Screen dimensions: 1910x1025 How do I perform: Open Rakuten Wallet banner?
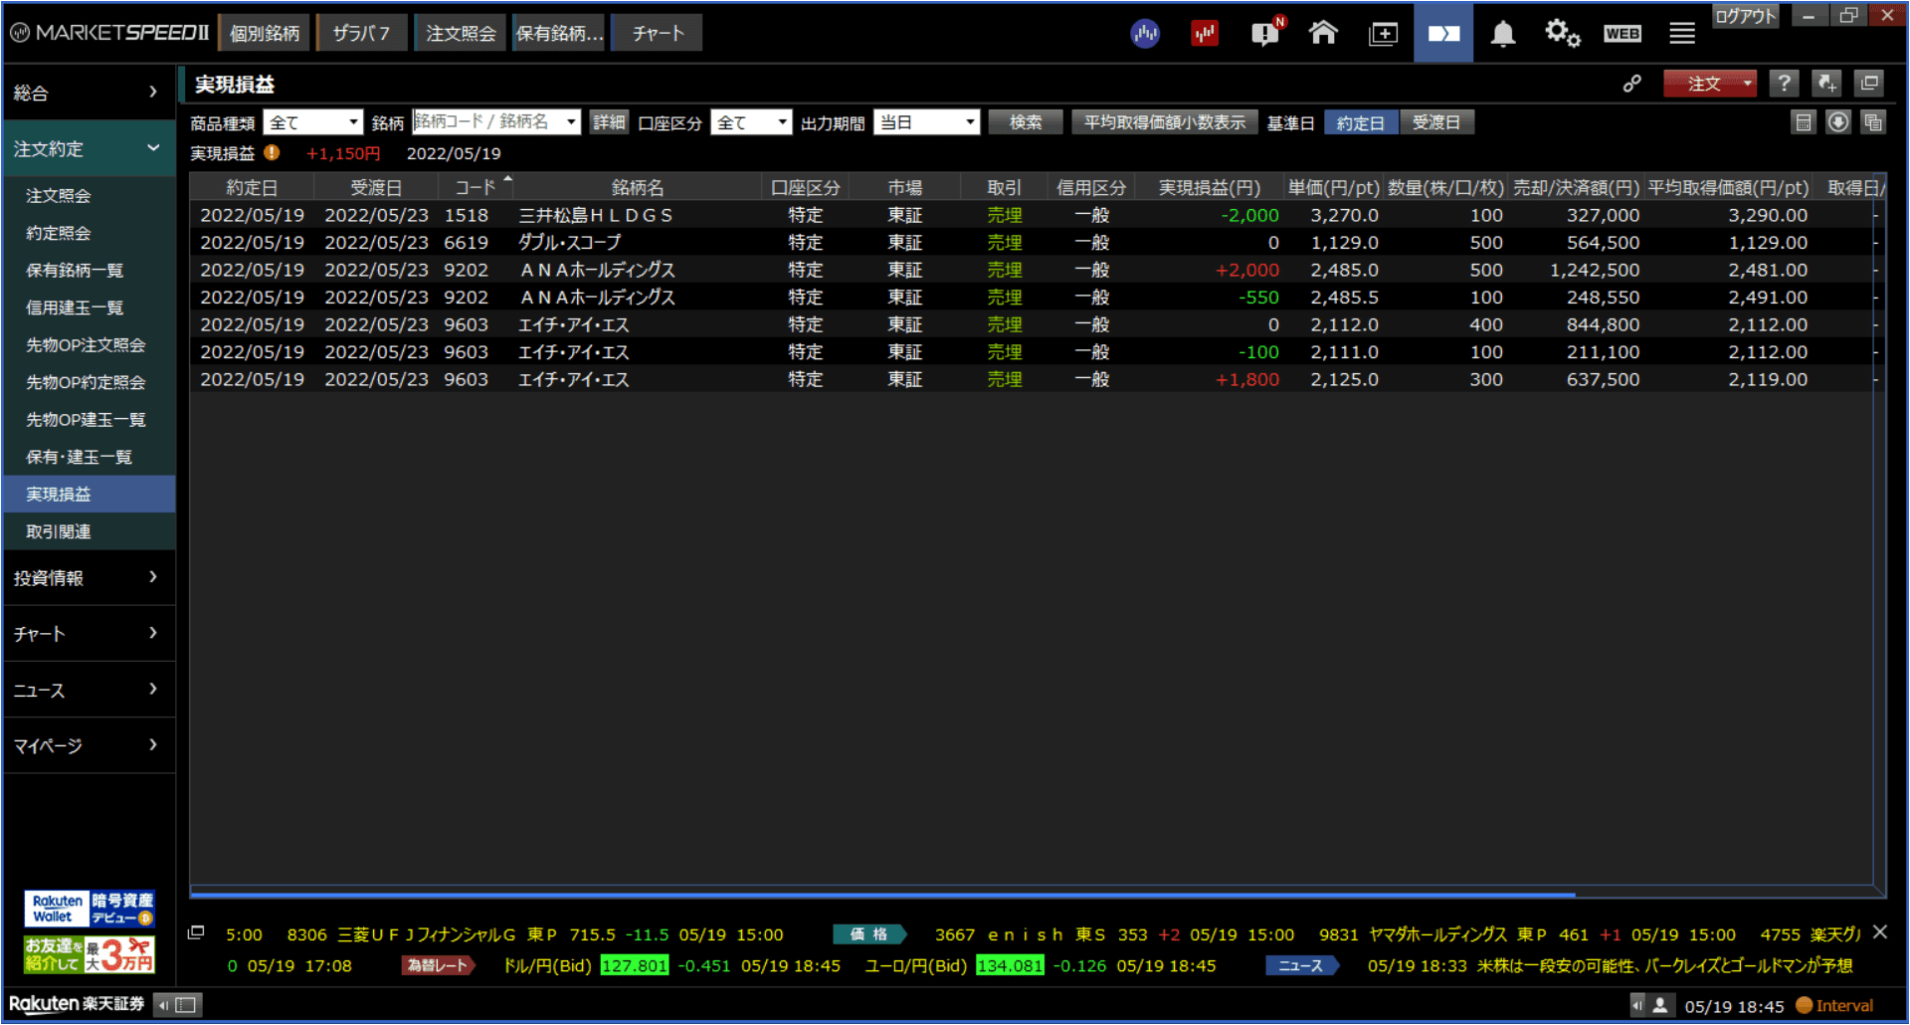90,909
